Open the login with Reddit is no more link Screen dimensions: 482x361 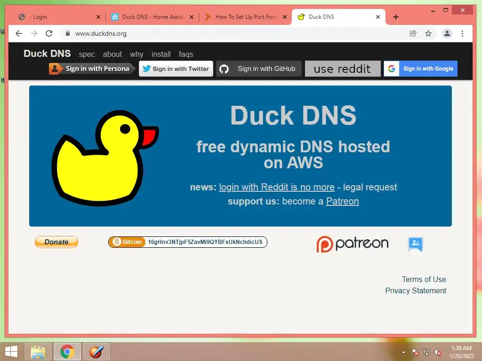point(277,187)
